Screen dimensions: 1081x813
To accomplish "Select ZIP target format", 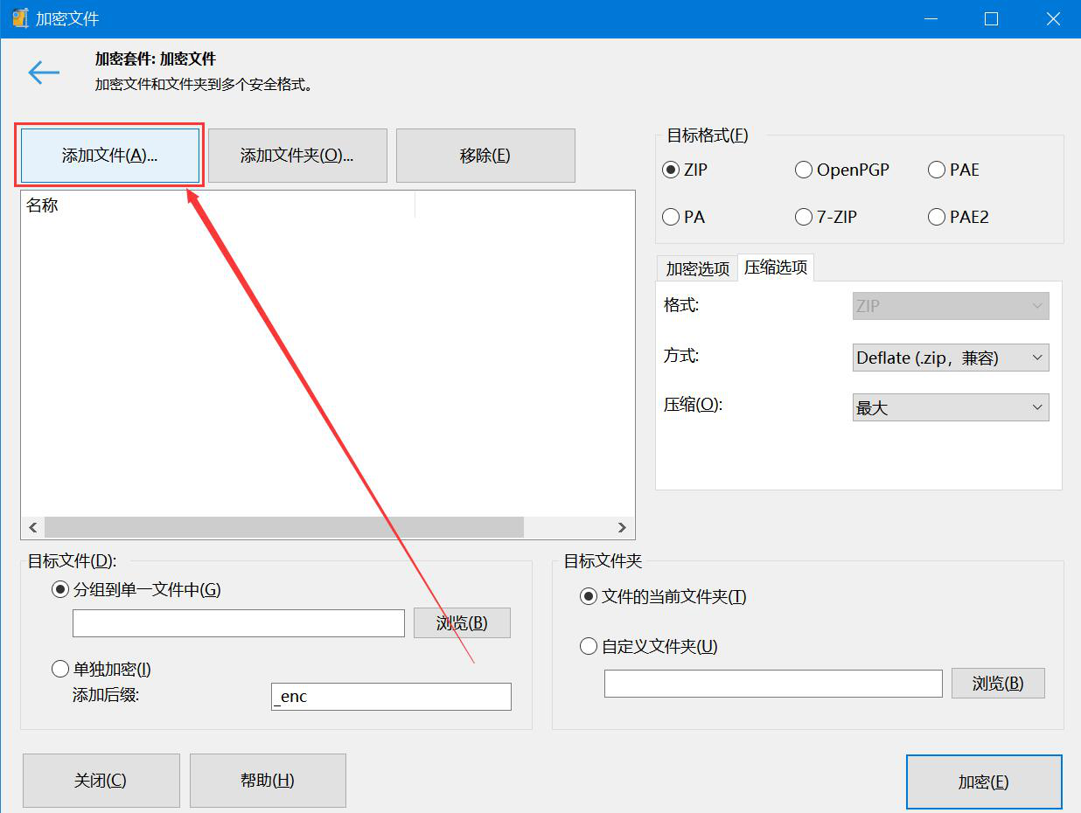I will (686, 170).
